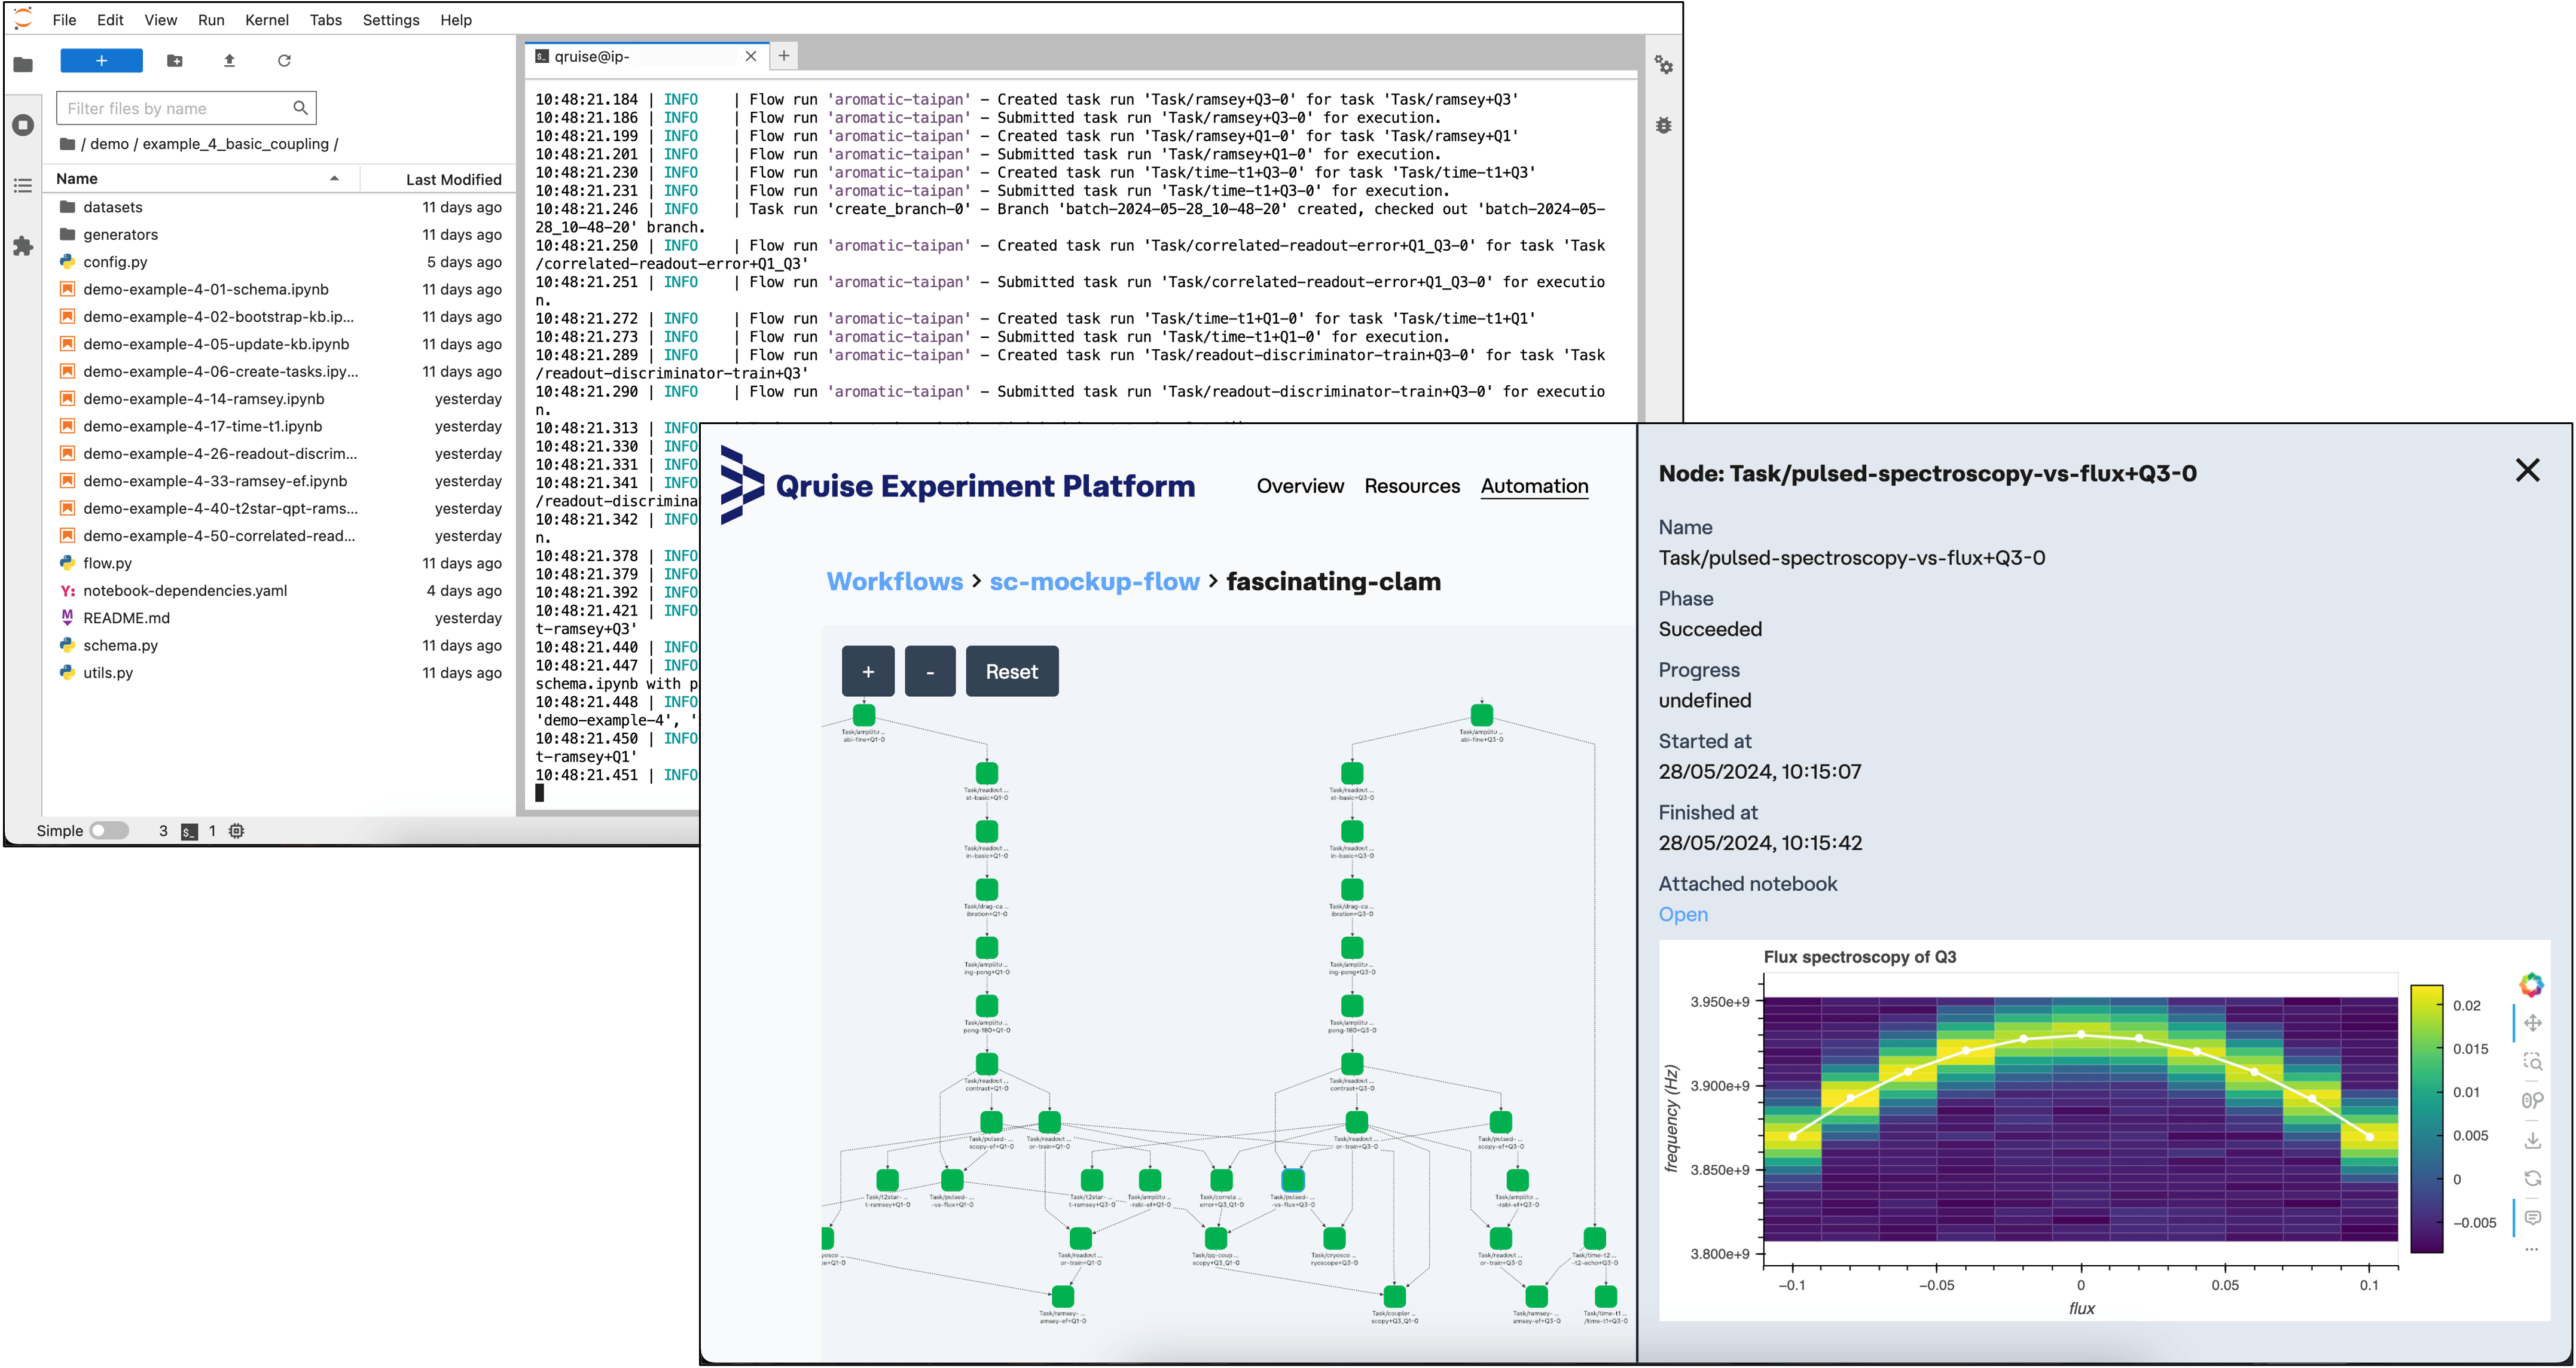
Task: Click the demo breadcrumb folder
Action: 109,144
